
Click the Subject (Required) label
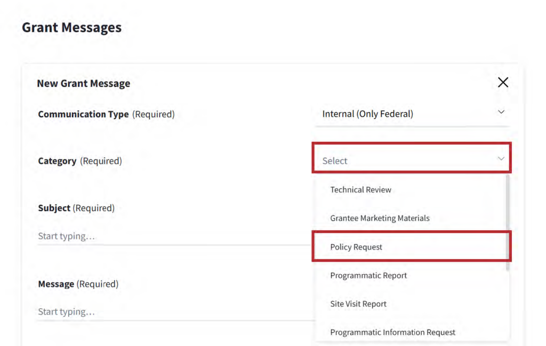(76, 208)
